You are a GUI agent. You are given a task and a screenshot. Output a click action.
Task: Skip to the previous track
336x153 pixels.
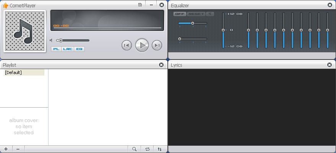pyautogui.click(x=127, y=45)
